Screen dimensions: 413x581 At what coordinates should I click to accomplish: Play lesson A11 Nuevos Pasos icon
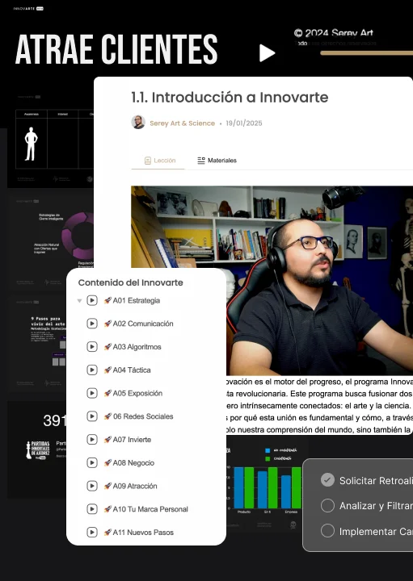[x=92, y=533]
